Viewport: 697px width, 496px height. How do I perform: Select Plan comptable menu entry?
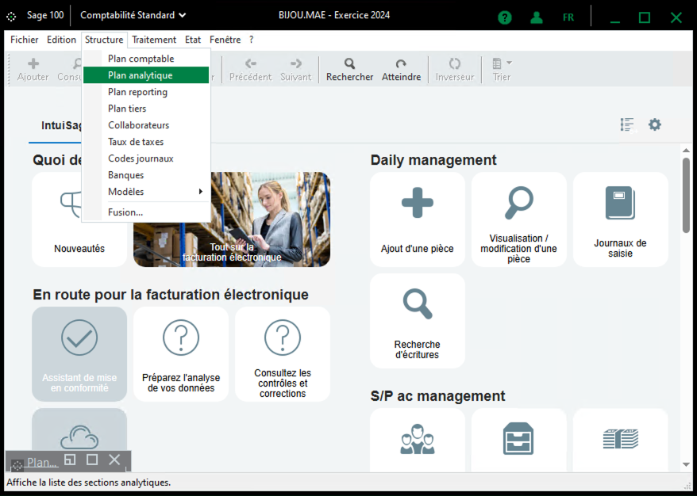point(141,59)
